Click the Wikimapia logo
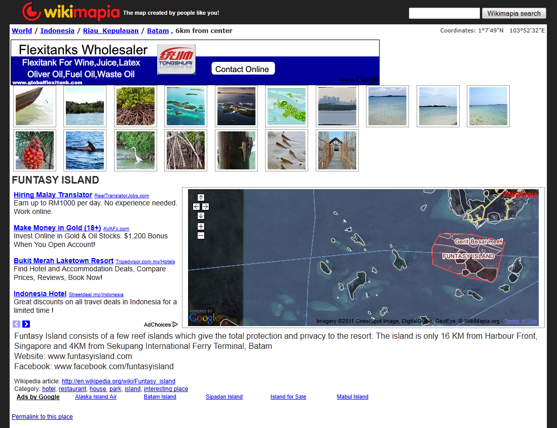Image resolution: width=557 pixels, height=428 pixels. [x=70, y=12]
